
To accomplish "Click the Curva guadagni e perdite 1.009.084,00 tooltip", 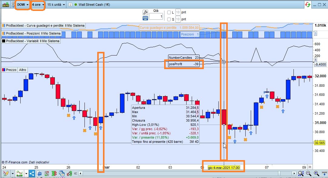I will 169,28.
